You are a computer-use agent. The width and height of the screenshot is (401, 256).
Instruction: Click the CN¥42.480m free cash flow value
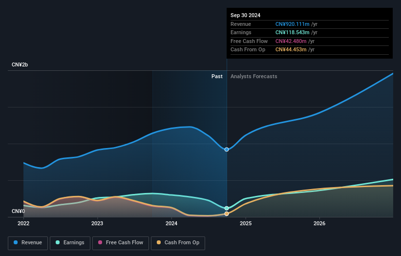[291, 41]
